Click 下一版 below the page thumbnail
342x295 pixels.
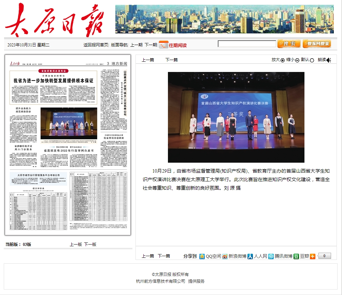(x=90, y=244)
